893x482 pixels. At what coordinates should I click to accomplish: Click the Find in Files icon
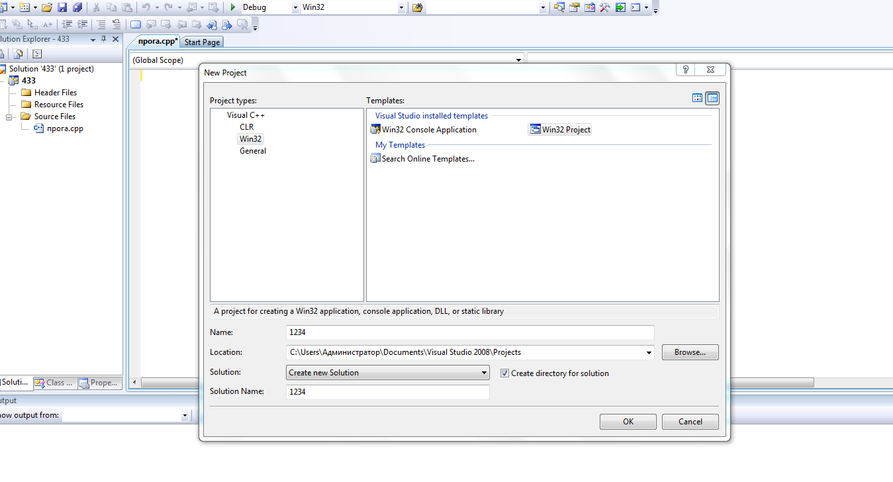pos(417,7)
